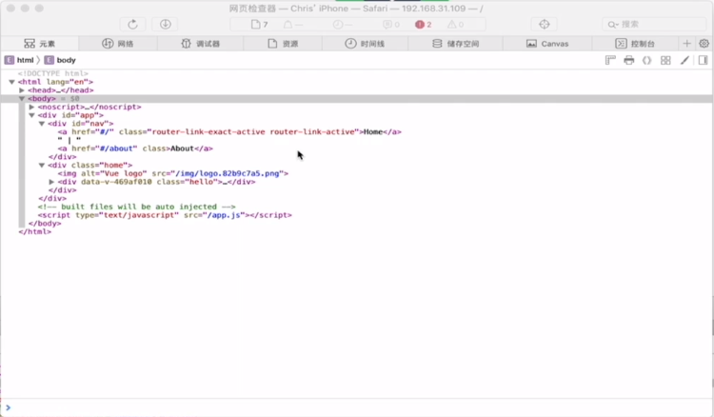Select html in the breadcrumb path
This screenshot has width=714, height=417.
click(x=20, y=60)
